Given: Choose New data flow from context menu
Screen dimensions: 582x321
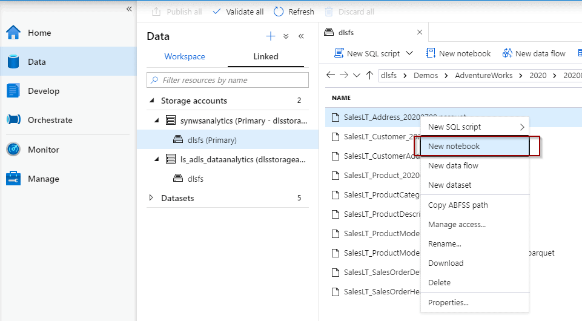Looking at the screenshot, I should (475, 165).
